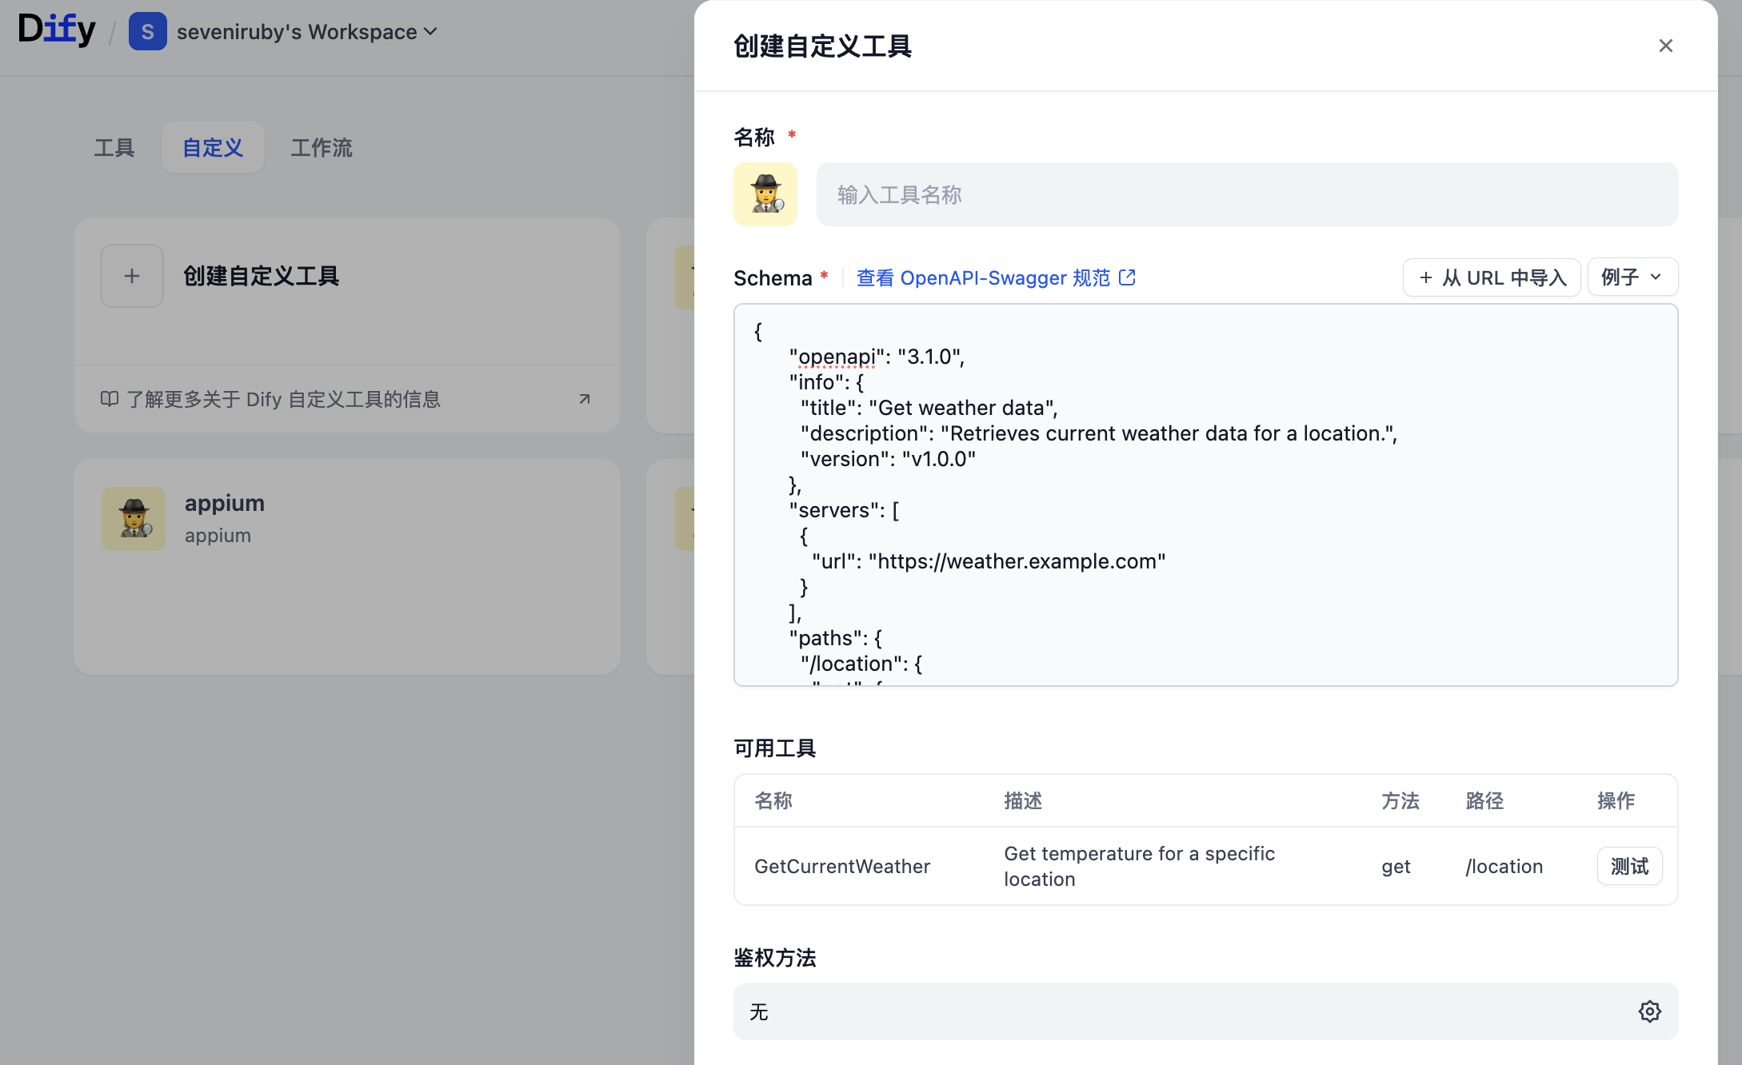Switch to the 工作流 tab

[x=321, y=148]
